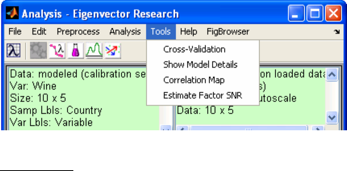
Task: Click the lambda eigenvalue toolbar icon
Action: click(x=13, y=50)
